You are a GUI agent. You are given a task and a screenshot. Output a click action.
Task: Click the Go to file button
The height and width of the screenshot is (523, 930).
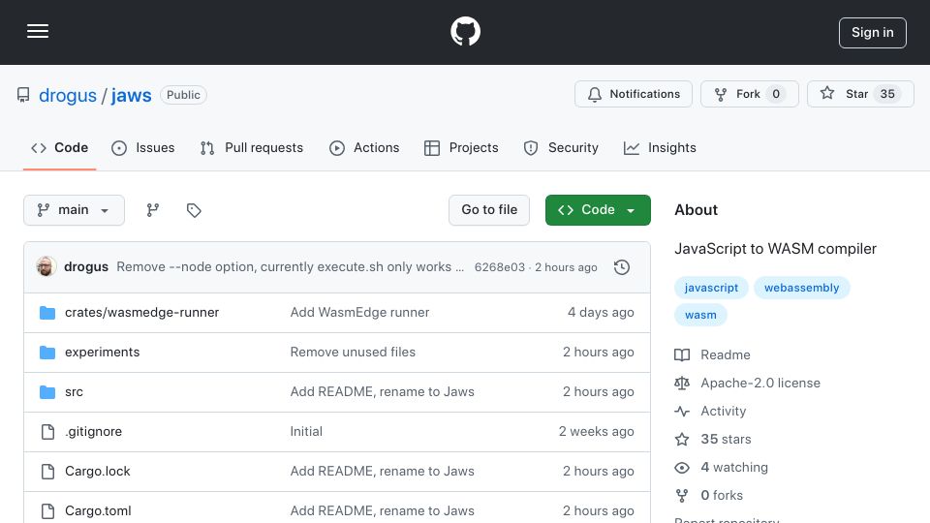489,210
